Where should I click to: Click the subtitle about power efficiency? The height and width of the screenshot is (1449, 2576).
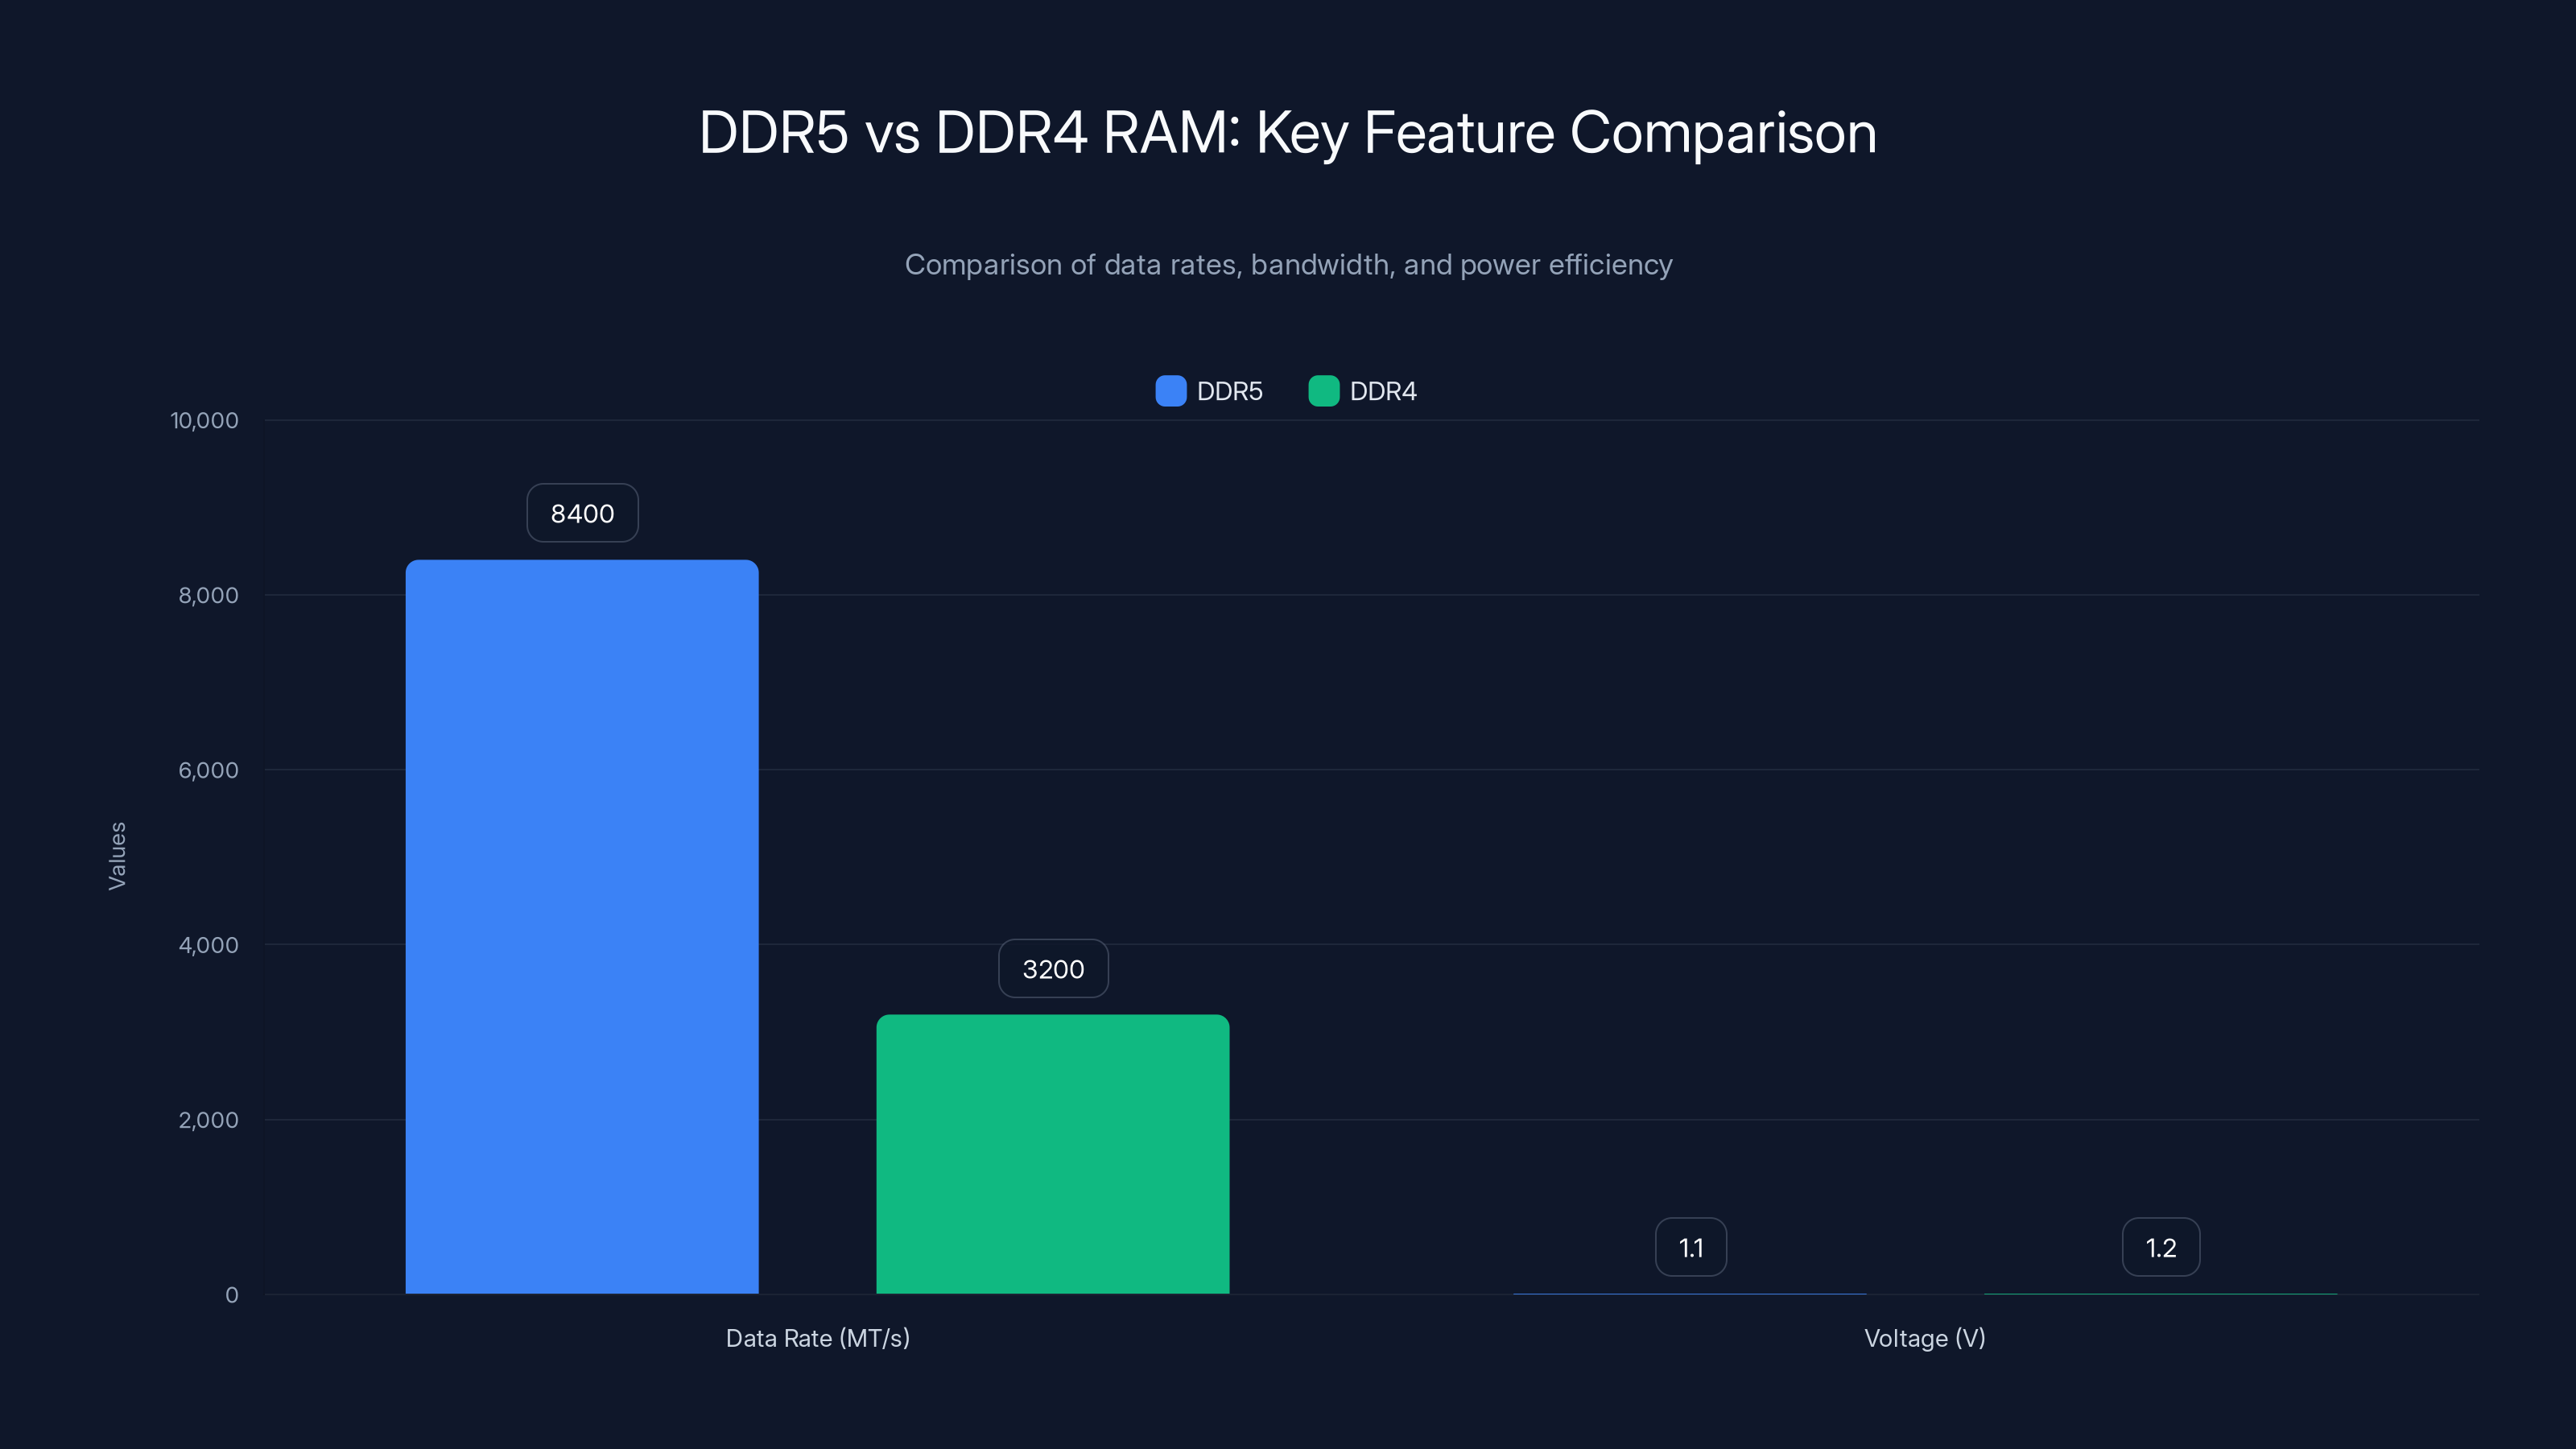tap(1288, 264)
